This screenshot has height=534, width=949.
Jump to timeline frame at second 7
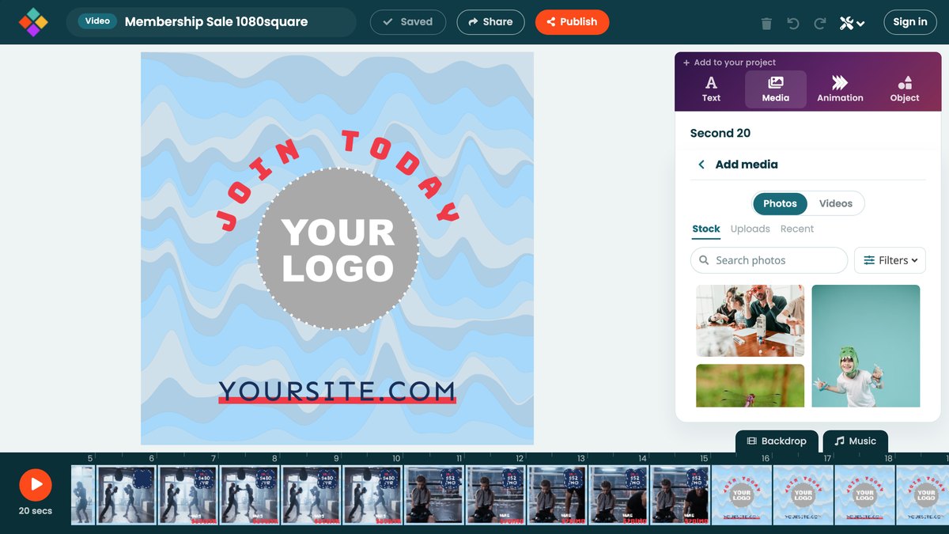188,494
